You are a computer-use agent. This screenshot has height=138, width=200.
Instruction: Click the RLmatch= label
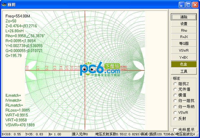pyautogui.click(x=14, y=105)
